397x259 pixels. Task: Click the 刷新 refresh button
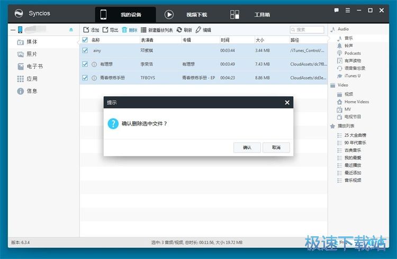184,30
